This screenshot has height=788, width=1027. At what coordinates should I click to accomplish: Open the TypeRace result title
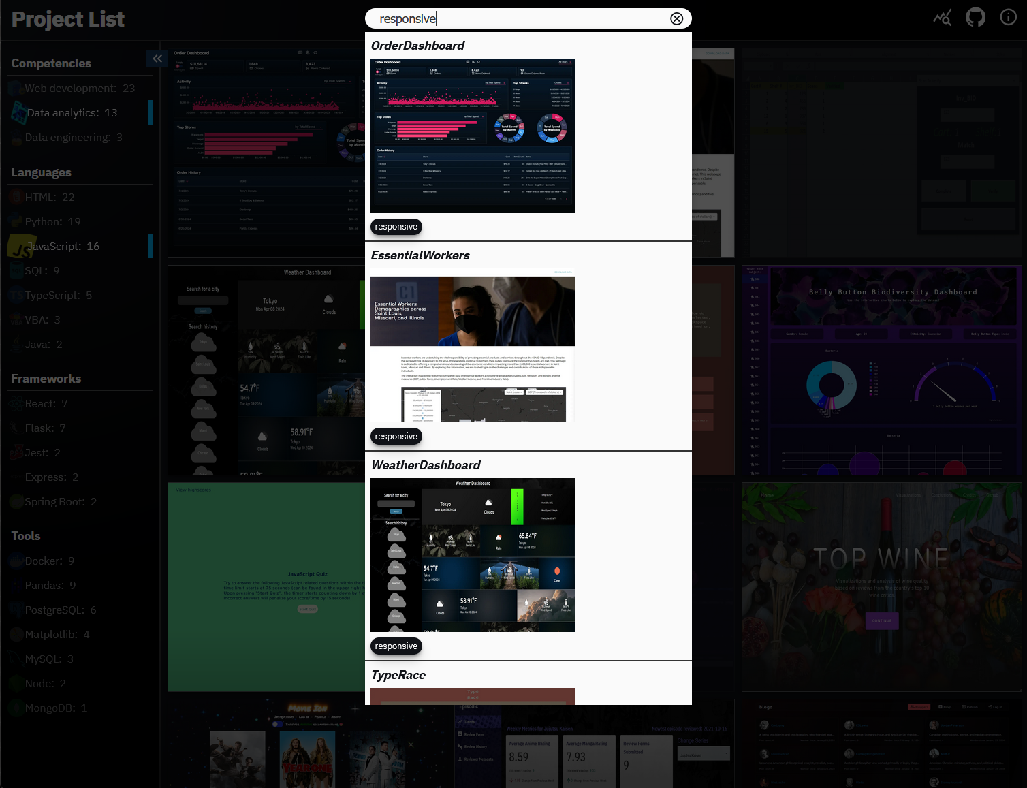398,675
